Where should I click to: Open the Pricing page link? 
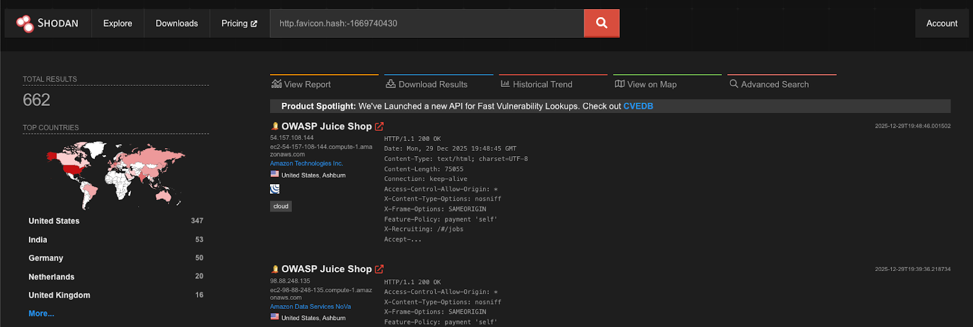[239, 23]
